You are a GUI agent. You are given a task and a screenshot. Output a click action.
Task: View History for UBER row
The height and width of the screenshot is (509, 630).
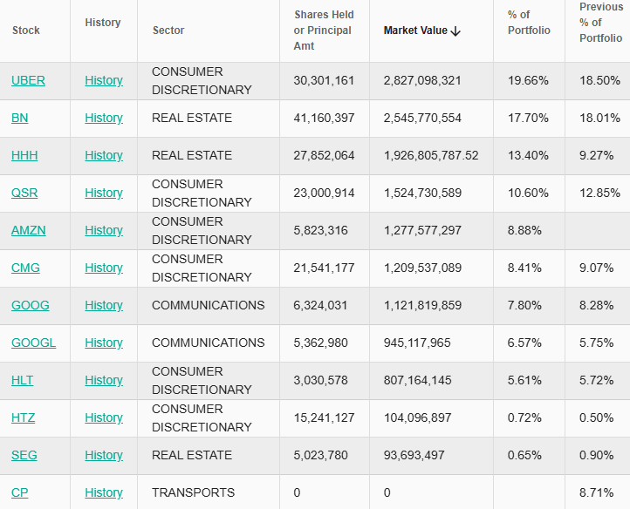click(x=103, y=80)
